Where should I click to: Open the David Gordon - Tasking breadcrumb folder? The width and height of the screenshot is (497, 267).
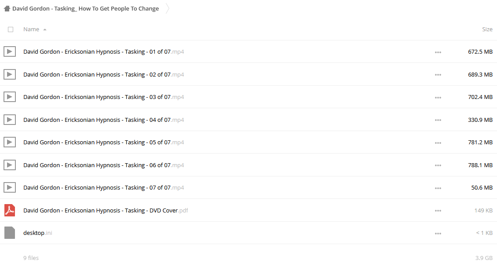86,8
